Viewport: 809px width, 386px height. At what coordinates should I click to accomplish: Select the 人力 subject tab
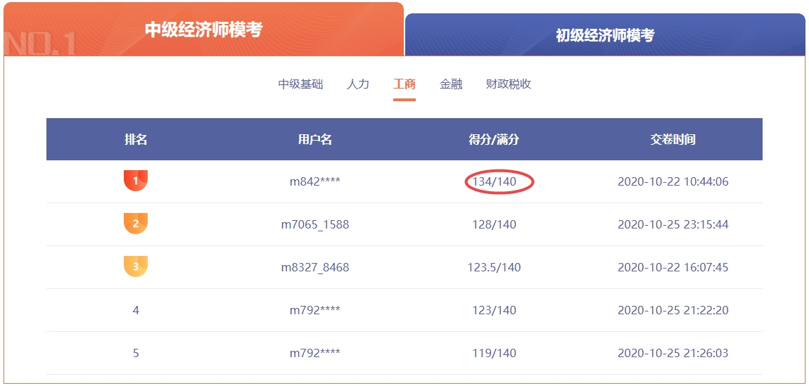[x=358, y=84]
